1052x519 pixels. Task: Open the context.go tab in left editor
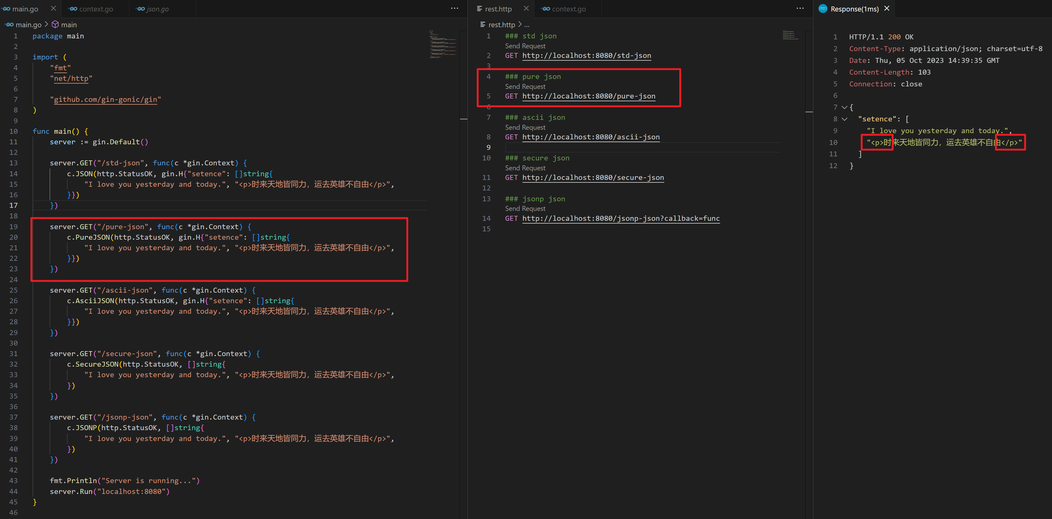[96, 9]
